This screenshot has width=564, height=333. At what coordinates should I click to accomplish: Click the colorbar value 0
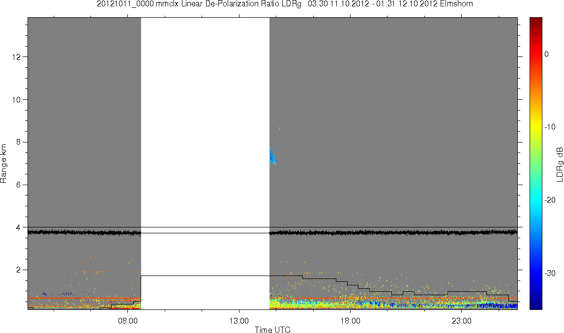pos(547,54)
